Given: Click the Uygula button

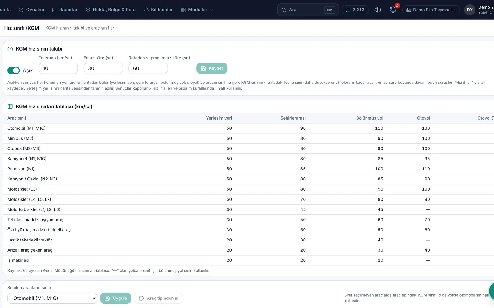Looking at the screenshot, I should [115, 298].
